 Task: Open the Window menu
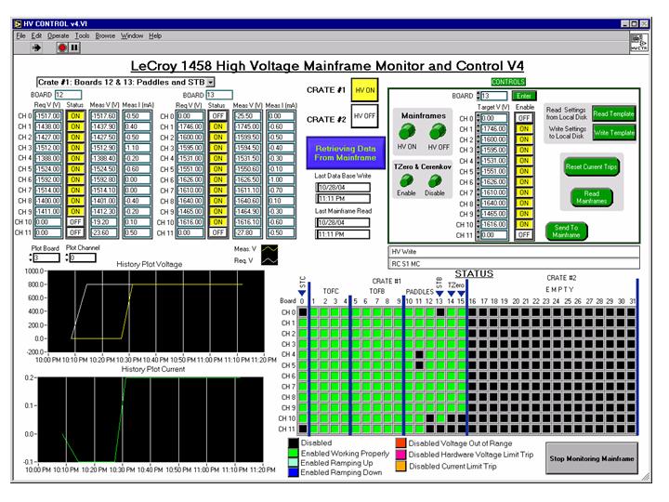point(132,36)
